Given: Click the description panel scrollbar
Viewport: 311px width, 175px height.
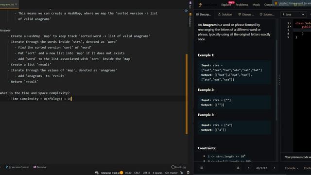Looking at the screenshot, I should [277, 80].
